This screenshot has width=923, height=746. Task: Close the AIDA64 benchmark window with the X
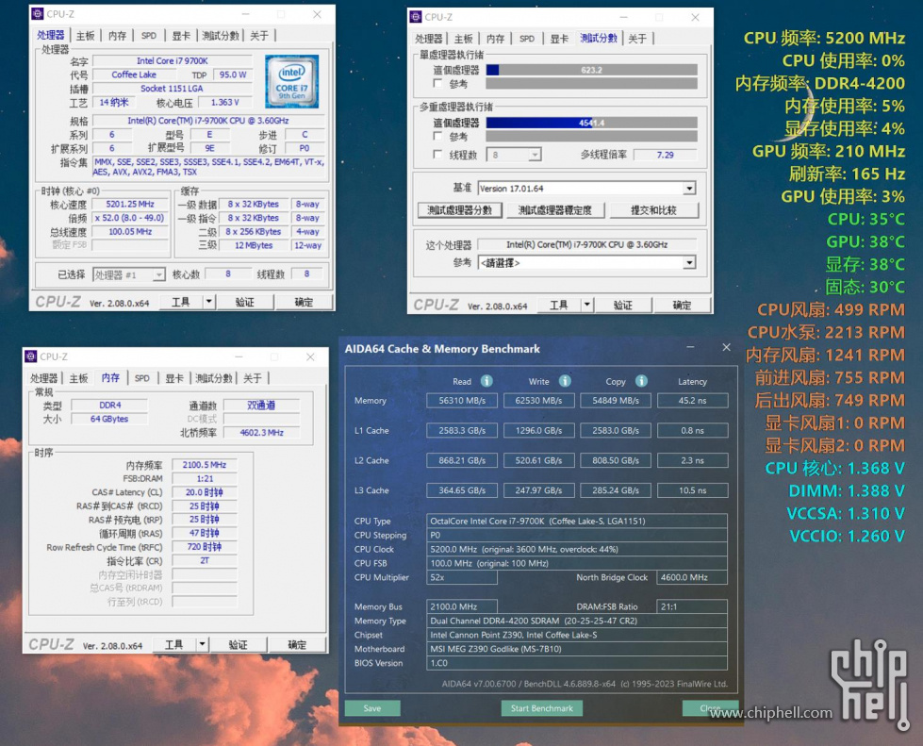(726, 347)
